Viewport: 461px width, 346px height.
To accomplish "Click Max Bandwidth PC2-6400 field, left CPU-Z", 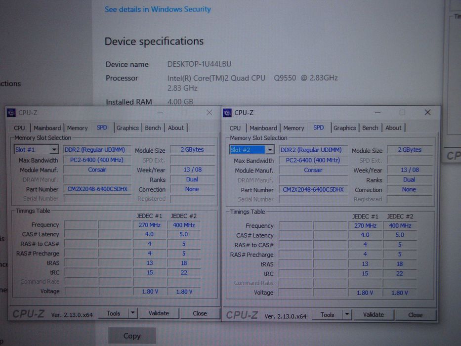I will (x=97, y=160).
